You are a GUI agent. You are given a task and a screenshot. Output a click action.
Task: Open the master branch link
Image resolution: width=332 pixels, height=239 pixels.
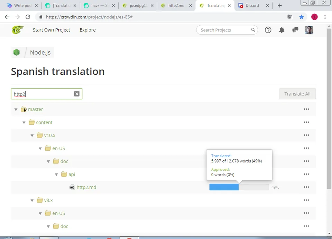35,109
